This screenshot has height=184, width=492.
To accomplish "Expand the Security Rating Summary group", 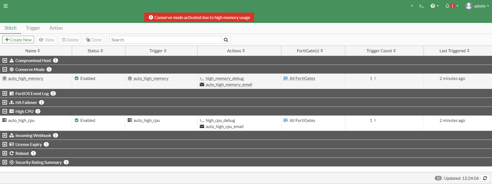I will tap(5, 162).
